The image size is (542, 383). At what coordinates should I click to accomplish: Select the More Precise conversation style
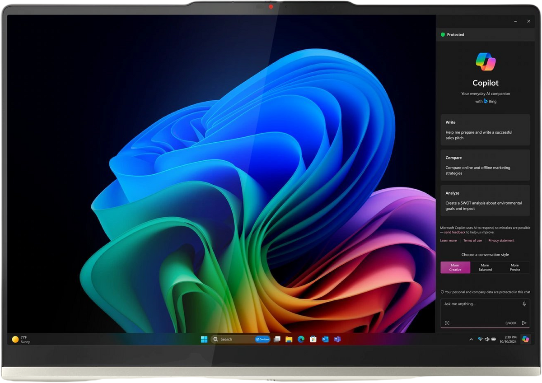pos(515,267)
